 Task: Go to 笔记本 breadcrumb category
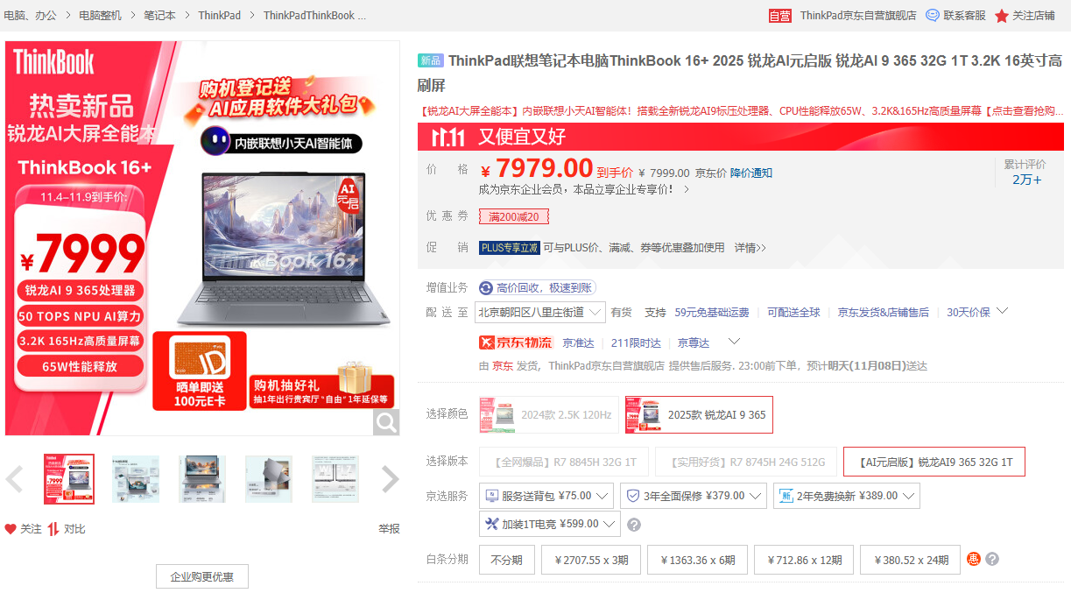click(159, 16)
